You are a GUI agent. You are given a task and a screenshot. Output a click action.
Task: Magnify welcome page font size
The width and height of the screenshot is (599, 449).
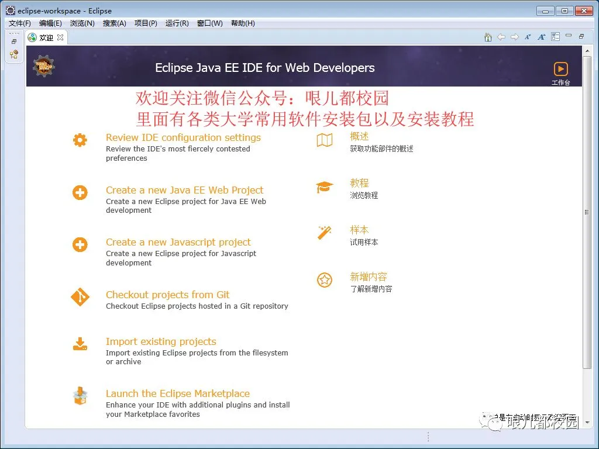[x=541, y=37]
